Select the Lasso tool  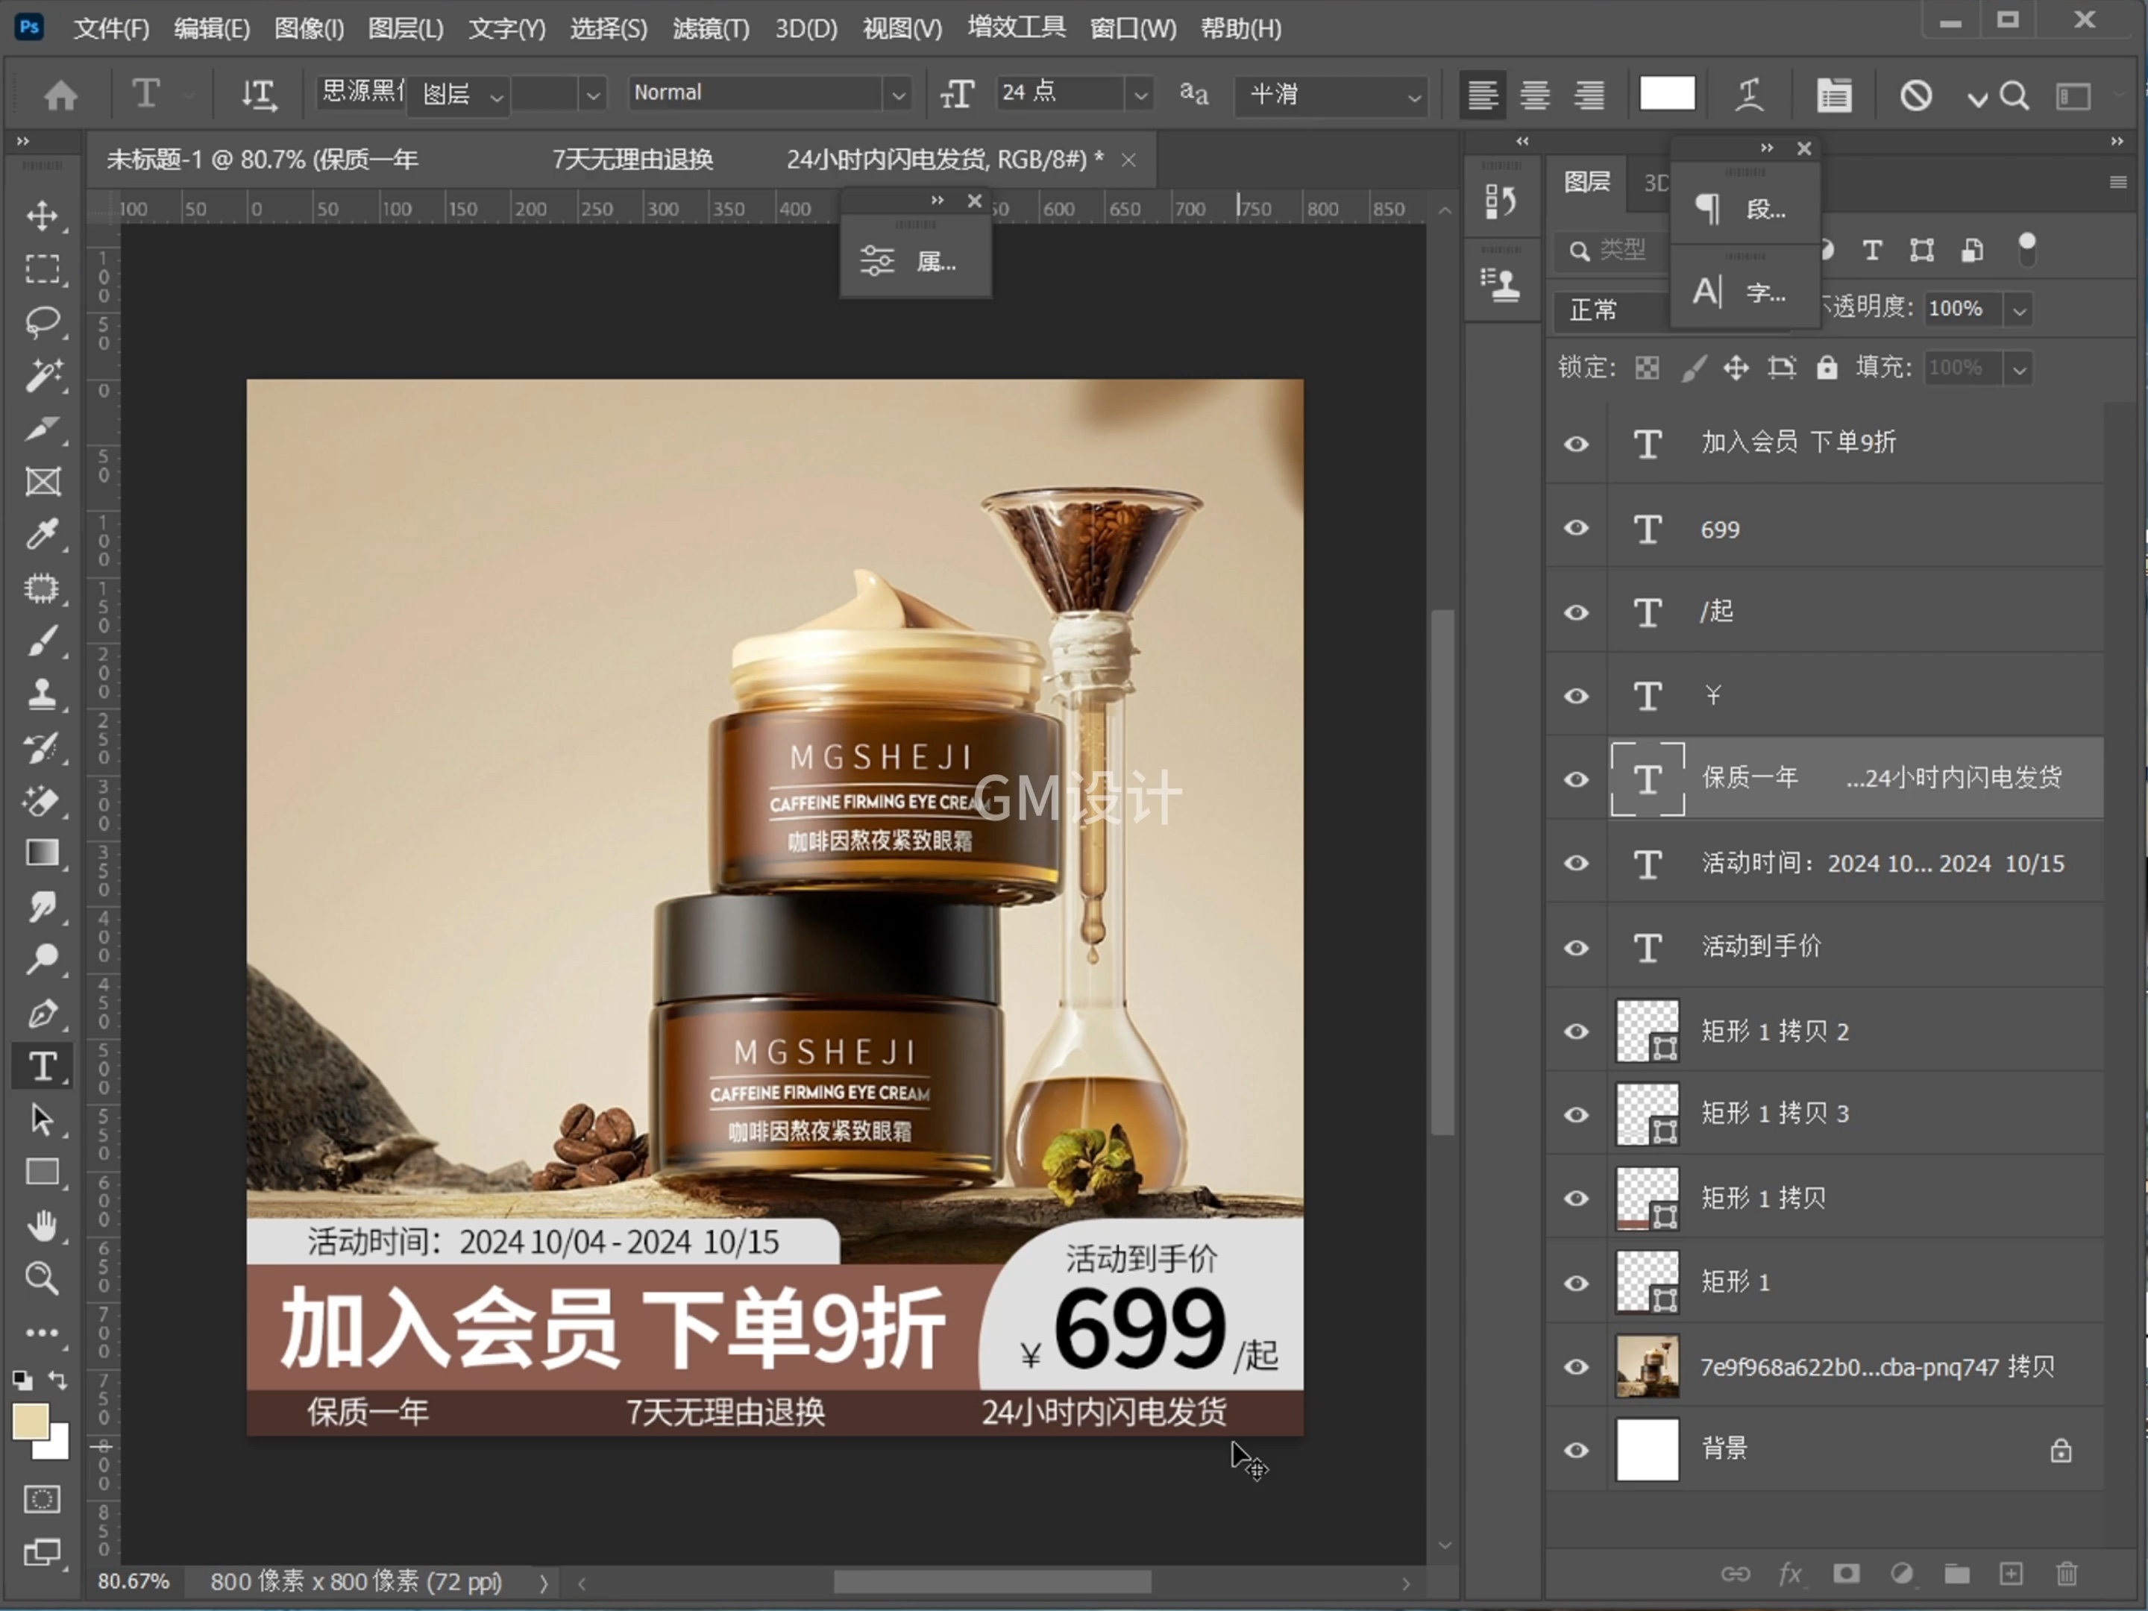(43, 322)
